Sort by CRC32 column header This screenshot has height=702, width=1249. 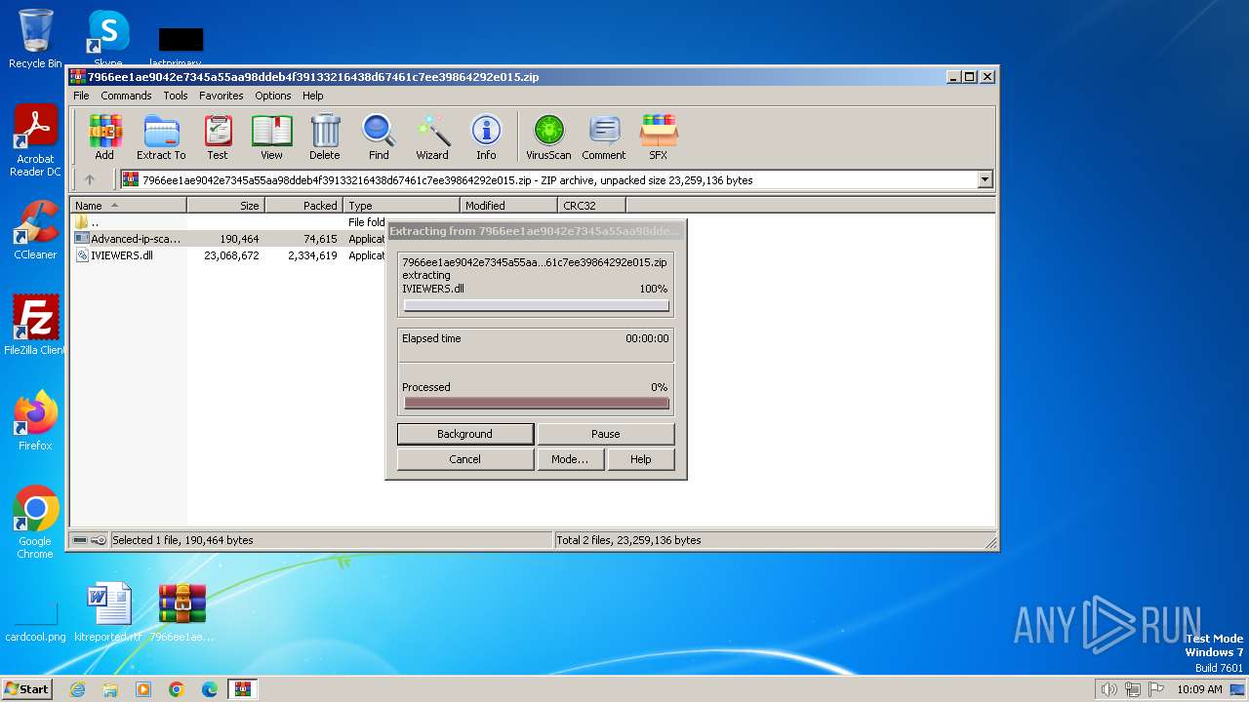coord(591,206)
